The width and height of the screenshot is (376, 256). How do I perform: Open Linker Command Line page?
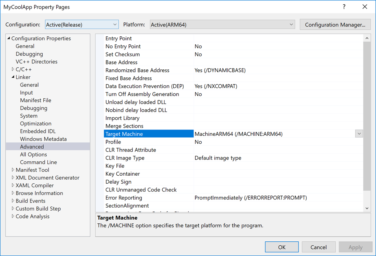[x=38, y=162]
